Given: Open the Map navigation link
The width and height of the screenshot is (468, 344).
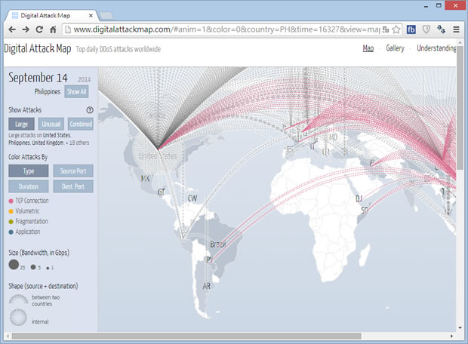Looking at the screenshot, I should [x=368, y=48].
